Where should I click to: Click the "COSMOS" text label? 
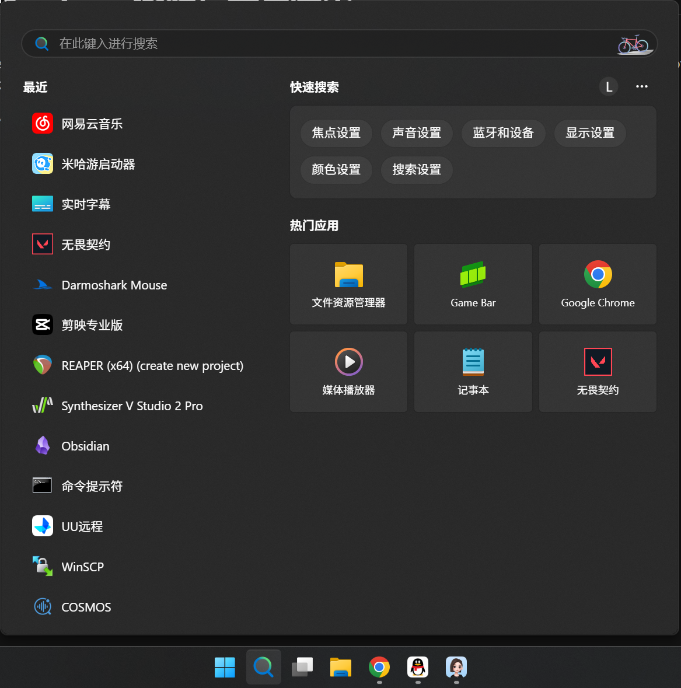point(86,607)
